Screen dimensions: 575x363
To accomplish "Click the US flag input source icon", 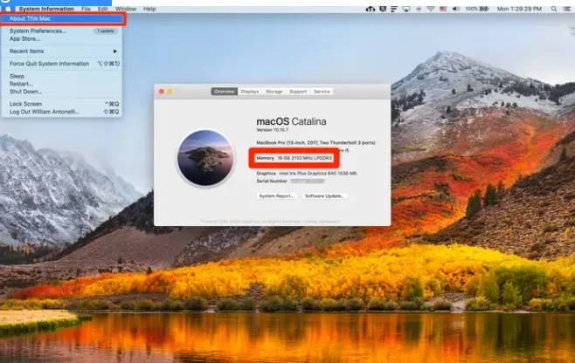I will (x=443, y=9).
